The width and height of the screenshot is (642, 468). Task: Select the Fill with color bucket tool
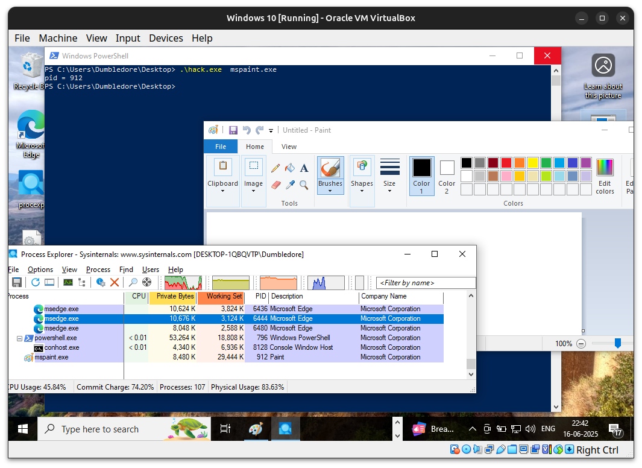pyautogui.click(x=290, y=168)
